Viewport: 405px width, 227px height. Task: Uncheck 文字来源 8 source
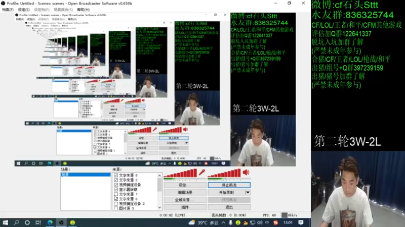tap(116, 175)
